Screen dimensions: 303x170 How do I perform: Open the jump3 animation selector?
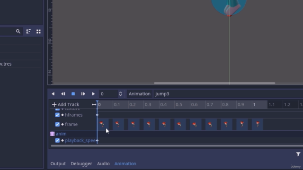tap(228, 94)
